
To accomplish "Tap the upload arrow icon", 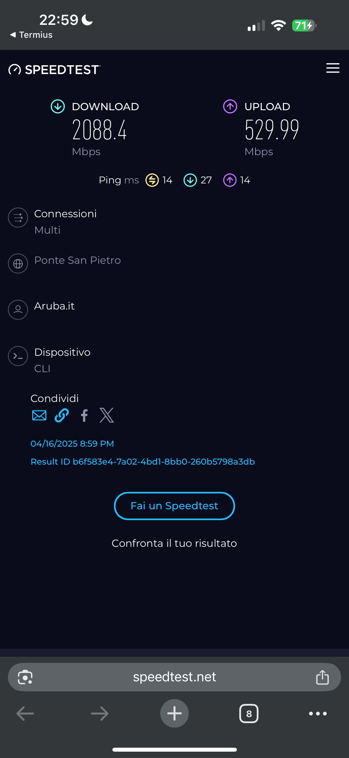I will (230, 107).
